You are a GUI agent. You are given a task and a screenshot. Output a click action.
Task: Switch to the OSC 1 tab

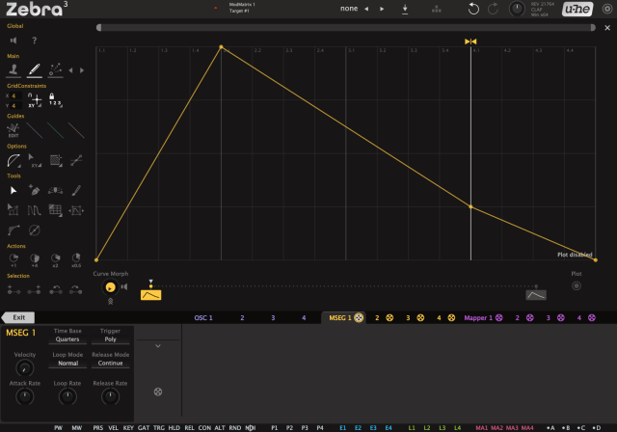tap(203, 318)
